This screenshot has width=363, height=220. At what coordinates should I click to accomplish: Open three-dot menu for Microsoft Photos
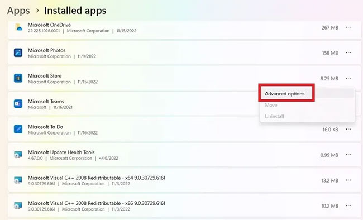point(348,53)
